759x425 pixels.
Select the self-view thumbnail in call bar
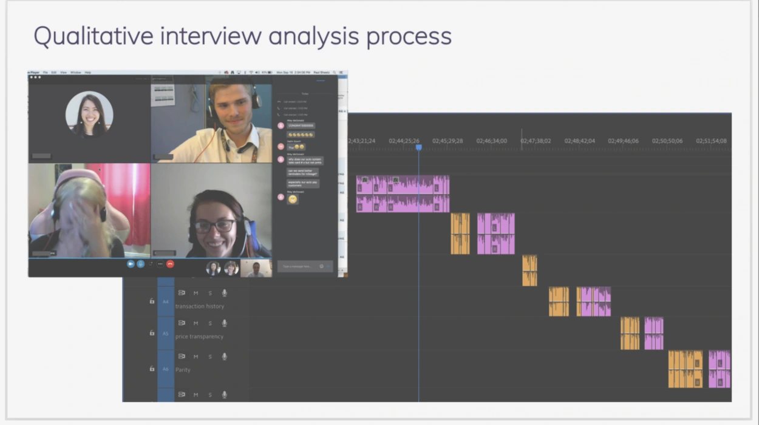(256, 268)
